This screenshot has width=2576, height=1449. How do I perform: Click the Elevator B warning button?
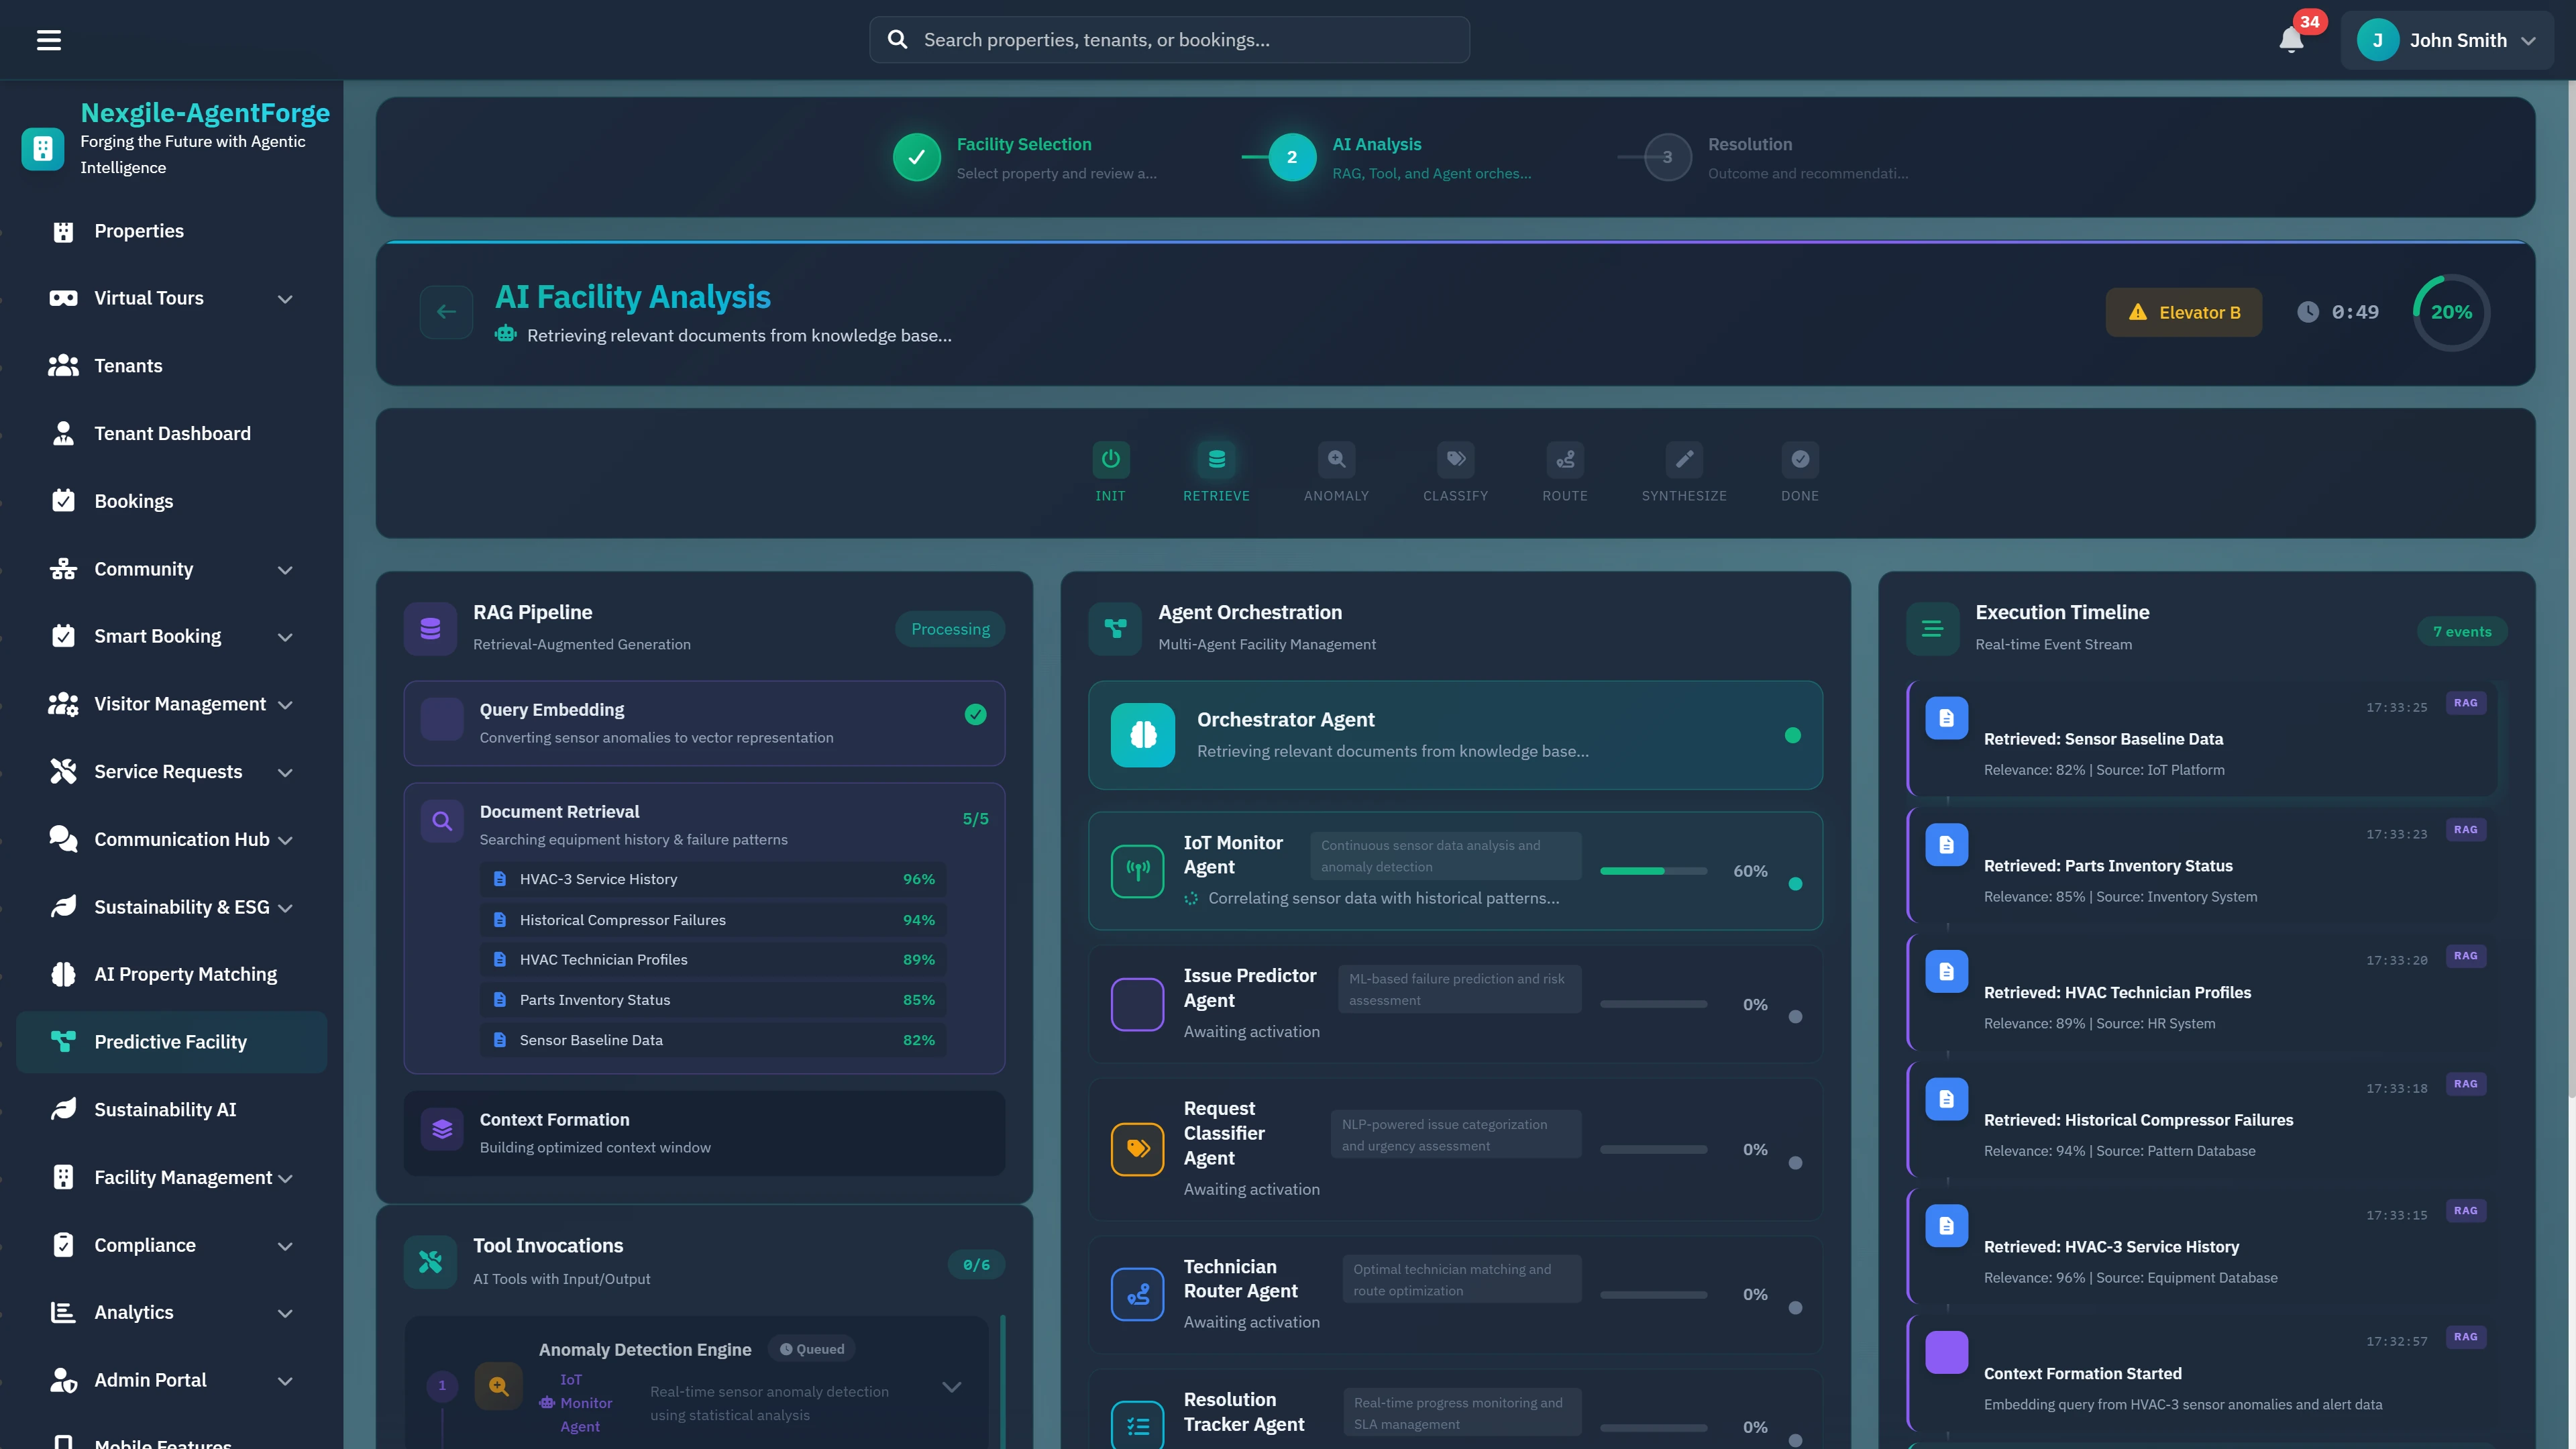click(2183, 312)
